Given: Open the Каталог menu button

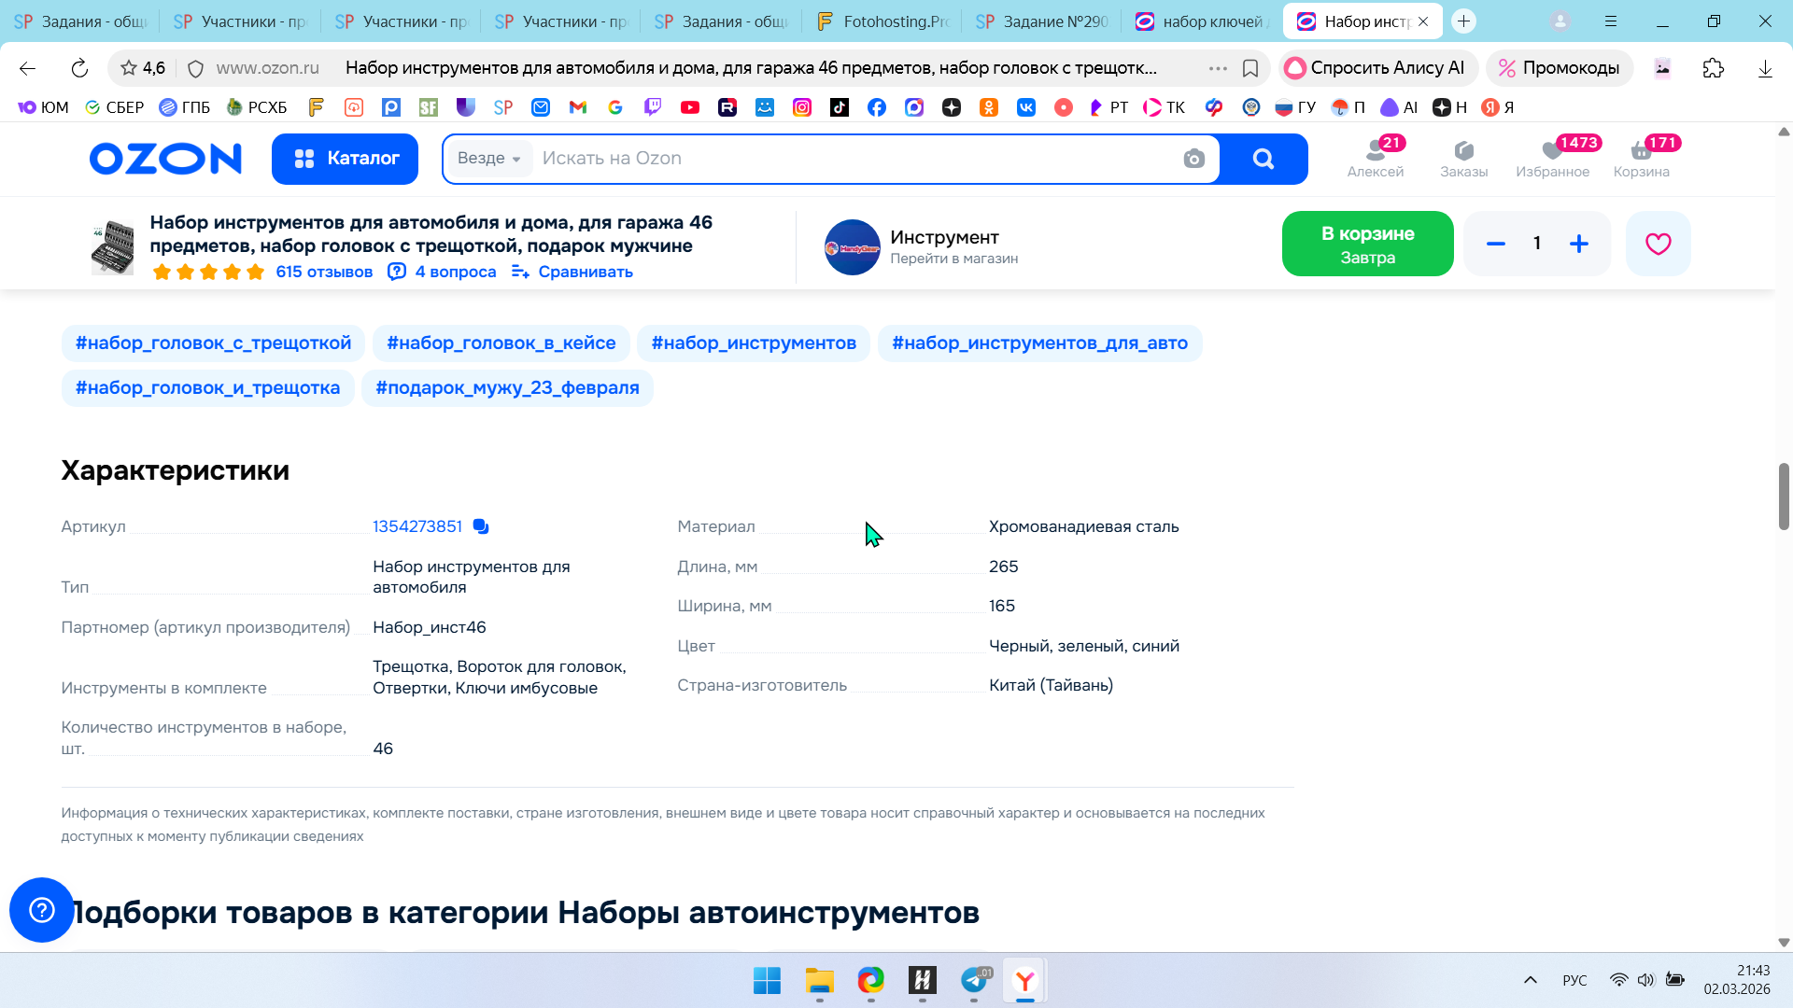Looking at the screenshot, I should 346,159.
